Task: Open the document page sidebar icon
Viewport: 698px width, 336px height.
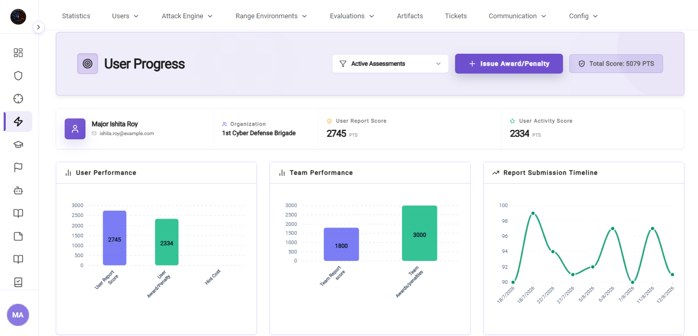Action: click(18, 236)
